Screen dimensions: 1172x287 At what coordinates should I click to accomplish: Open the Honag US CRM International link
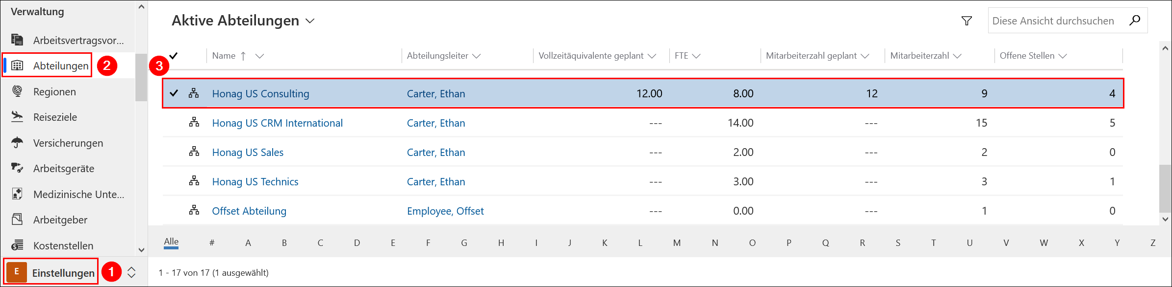pos(277,123)
